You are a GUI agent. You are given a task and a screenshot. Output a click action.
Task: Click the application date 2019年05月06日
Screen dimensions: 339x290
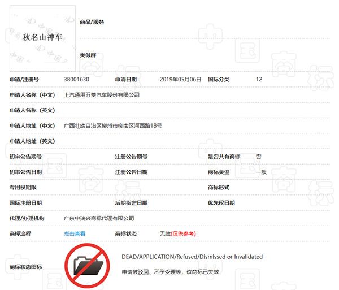[180, 80]
